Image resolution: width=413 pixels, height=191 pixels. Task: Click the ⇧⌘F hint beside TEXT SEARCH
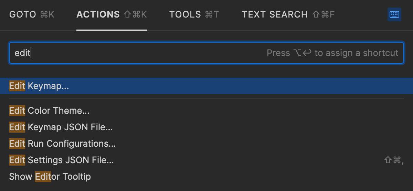click(x=323, y=14)
